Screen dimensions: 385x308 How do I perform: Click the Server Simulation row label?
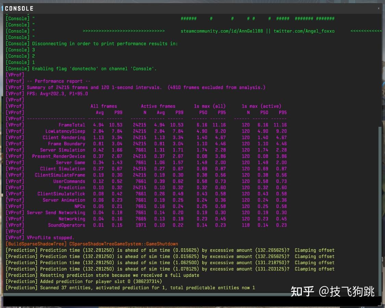point(63,150)
